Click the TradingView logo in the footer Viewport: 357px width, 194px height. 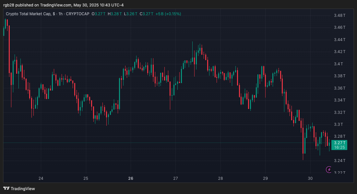click(19, 189)
